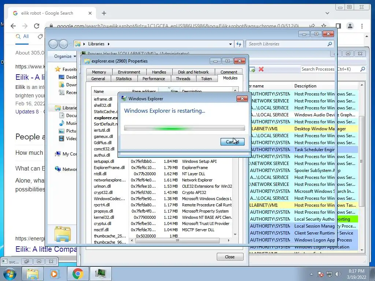The width and height of the screenshot is (375, 281).
Task: Bookmark this page with the star icon
Action: 324,26
